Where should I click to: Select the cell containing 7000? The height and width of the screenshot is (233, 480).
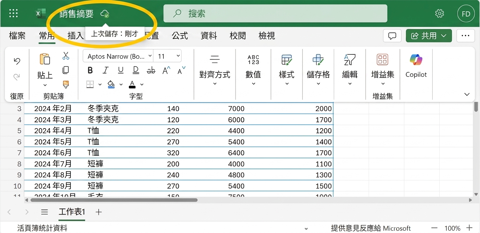click(x=236, y=109)
